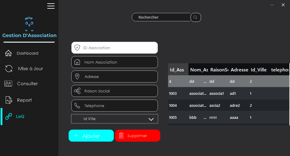The height and width of the screenshot is (156, 290).
Task: Click the hamburger menu icon
Action: coord(51,6)
